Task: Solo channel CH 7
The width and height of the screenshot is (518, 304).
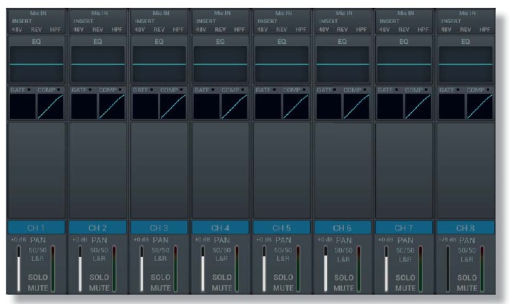Action: point(405,277)
